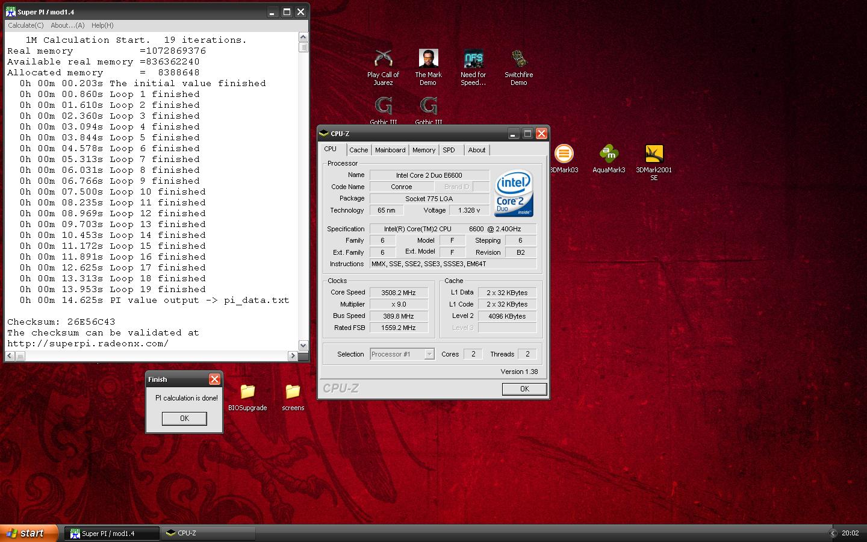The image size is (867, 542).
Task: Switch to the About tab in CPU-Z
Action: [477, 150]
